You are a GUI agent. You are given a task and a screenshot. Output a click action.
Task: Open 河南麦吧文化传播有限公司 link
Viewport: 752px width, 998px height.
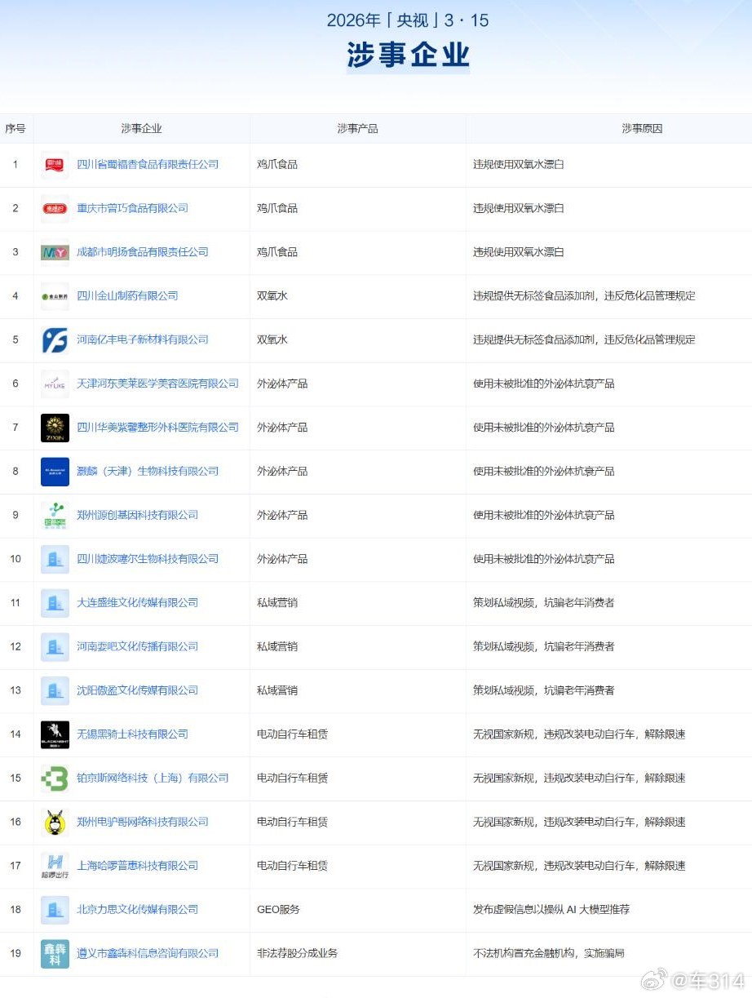point(137,647)
